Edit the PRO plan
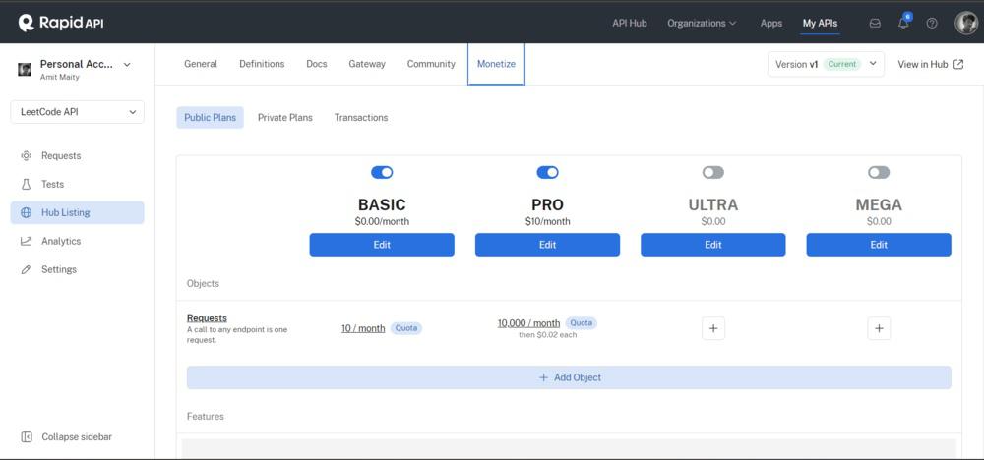This screenshot has height=460, width=984. coord(547,245)
